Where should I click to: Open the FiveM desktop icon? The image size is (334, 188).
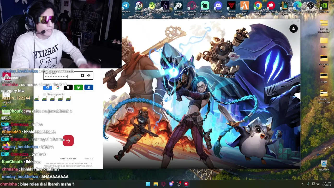(244, 7)
